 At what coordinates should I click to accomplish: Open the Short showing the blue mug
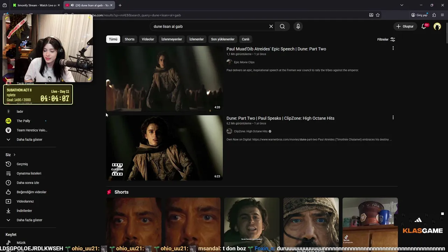coord(370,224)
